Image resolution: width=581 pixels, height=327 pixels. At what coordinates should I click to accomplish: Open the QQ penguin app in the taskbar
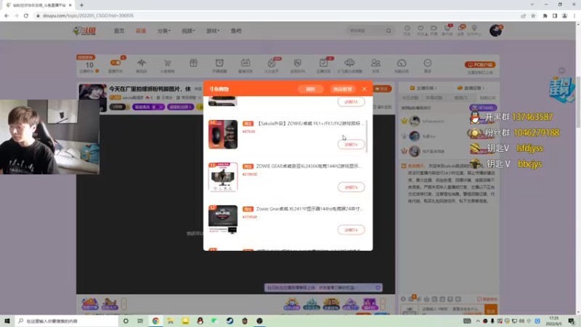tap(200, 320)
